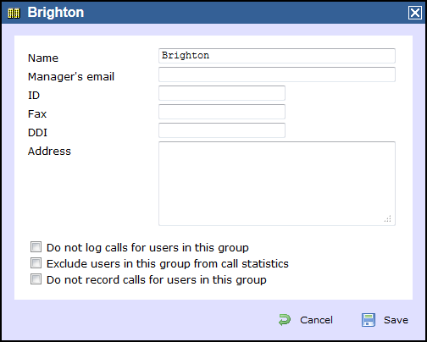Click the Cancel text button
Viewport: 427px width, 342px height.
[316, 320]
